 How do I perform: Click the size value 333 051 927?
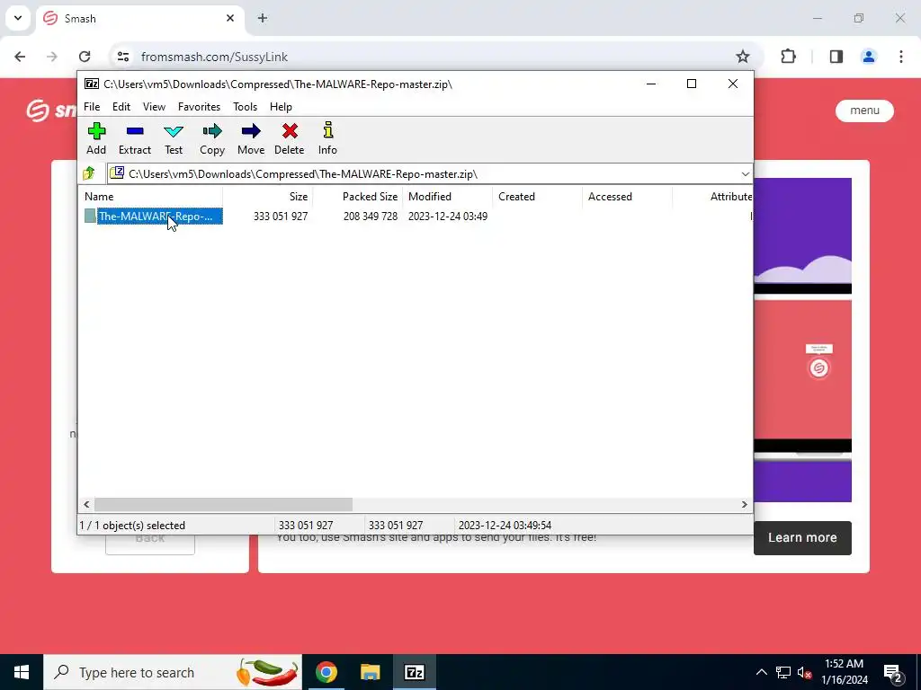click(281, 217)
